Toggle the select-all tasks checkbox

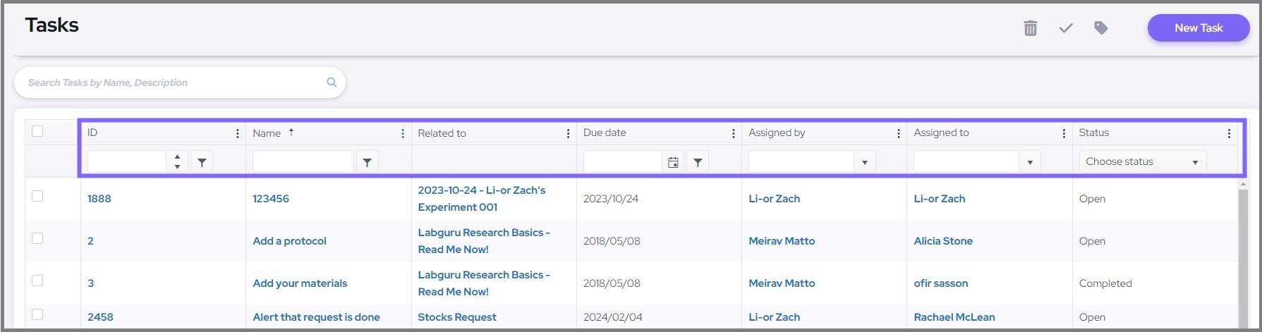pos(38,131)
